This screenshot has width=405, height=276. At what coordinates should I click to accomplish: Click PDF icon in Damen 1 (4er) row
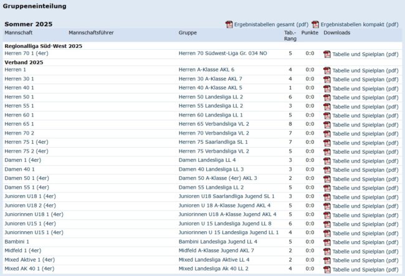[x=327, y=160]
